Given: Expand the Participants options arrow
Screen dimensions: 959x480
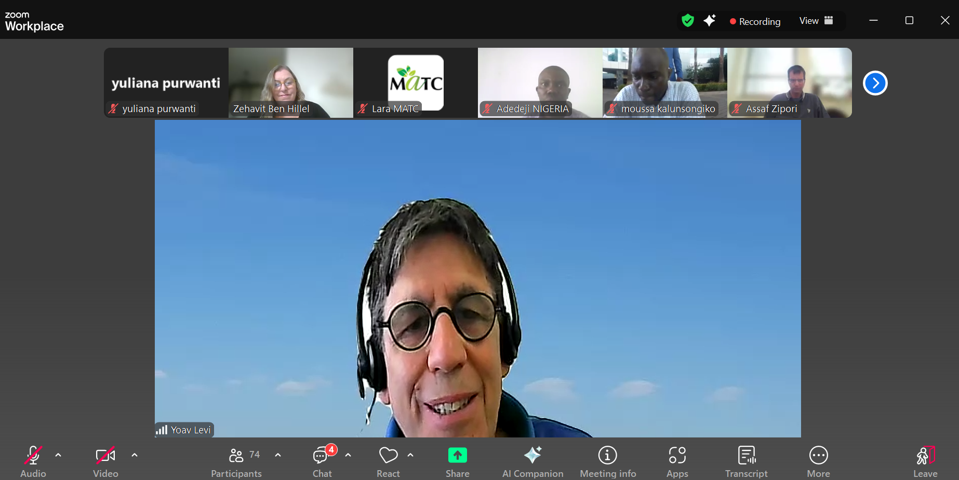Looking at the screenshot, I should [x=278, y=455].
